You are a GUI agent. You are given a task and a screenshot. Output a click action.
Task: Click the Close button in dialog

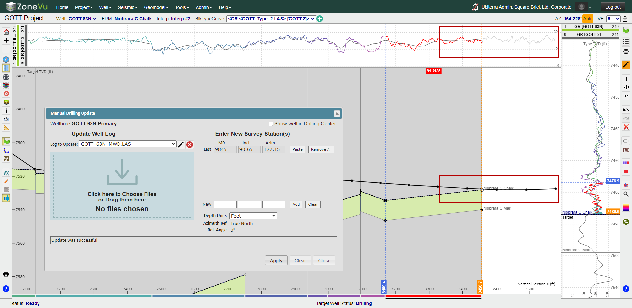[x=324, y=261]
